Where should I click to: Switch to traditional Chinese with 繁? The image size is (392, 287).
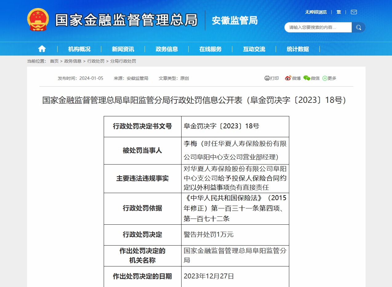click(339, 12)
